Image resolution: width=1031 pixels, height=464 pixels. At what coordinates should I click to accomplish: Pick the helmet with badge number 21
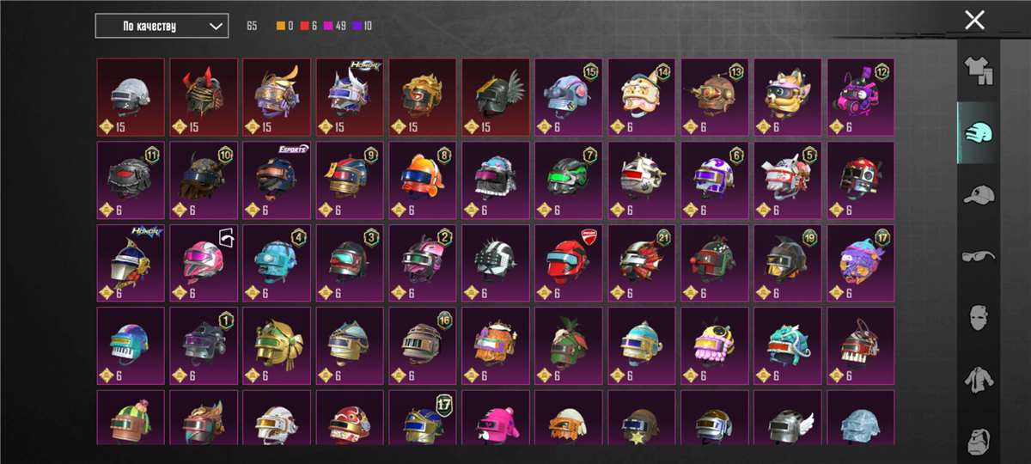tap(642, 263)
